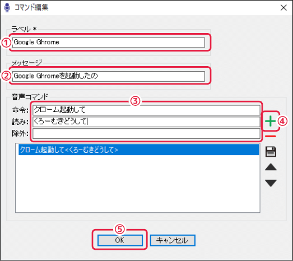Click the circled number 4 annotation
This screenshot has width=293, height=261.
[x=282, y=122]
